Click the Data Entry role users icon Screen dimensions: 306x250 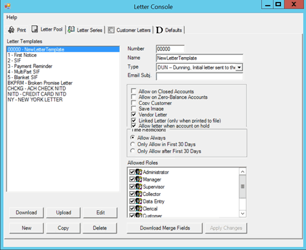[x=139, y=201]
